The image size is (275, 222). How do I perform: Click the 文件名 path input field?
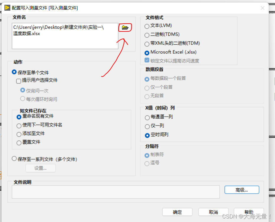(x=65, y=36)
